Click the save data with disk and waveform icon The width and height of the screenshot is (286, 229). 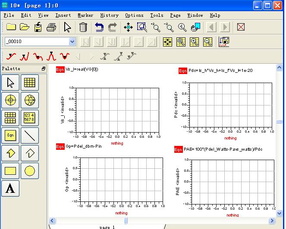pyautogui.click(x=224, y=42)
